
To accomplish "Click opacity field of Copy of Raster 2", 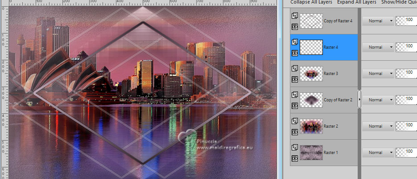I will point(406,100).
